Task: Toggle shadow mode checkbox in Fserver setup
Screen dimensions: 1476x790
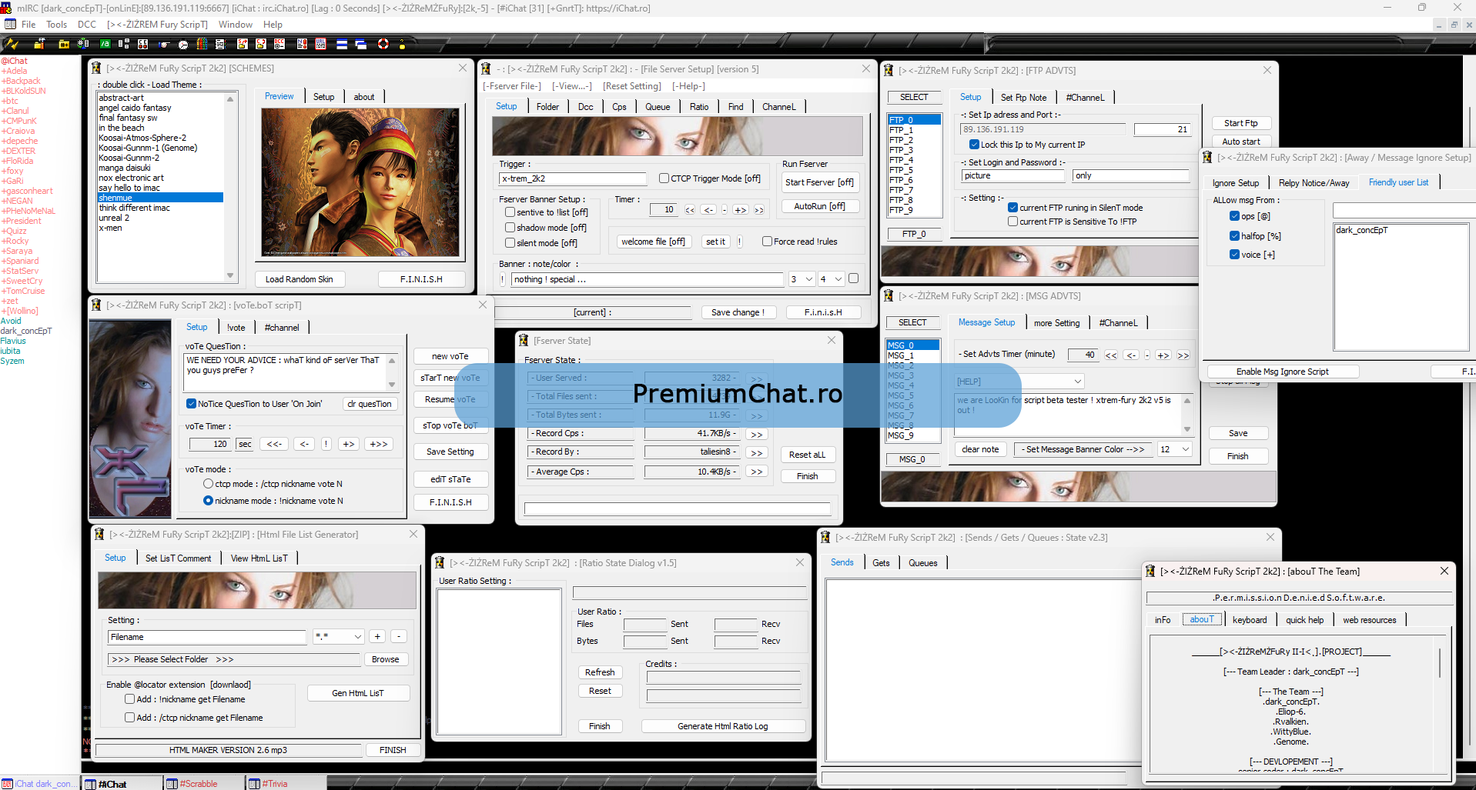Action: pos(510,228)
